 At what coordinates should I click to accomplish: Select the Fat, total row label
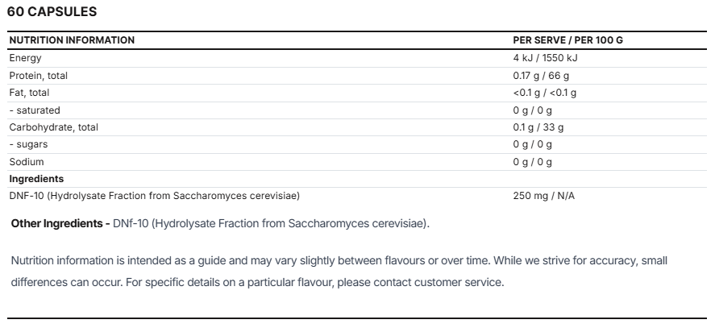point(29,93)
